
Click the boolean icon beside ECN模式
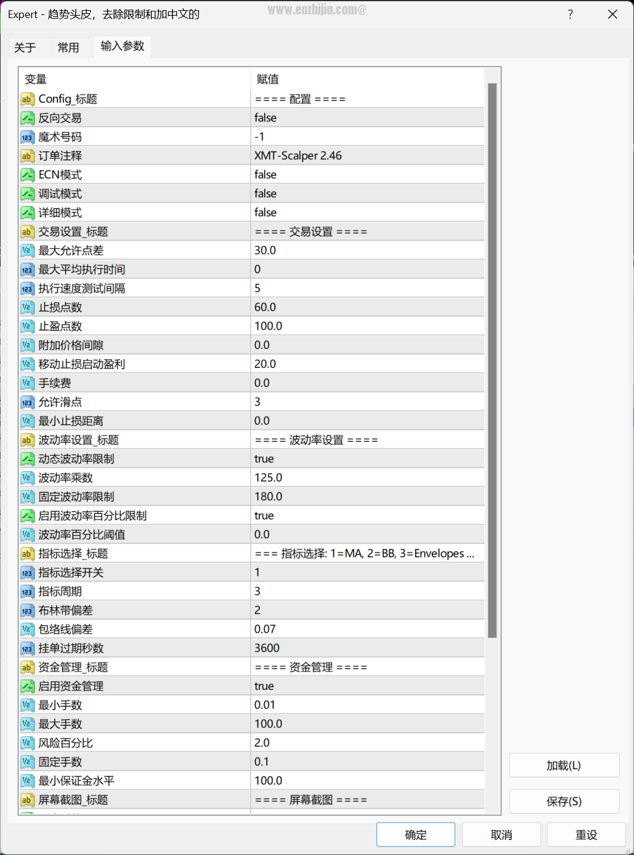[x=27, y=175]
